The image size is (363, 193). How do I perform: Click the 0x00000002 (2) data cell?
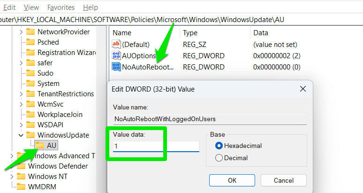(x=277, y=56)
